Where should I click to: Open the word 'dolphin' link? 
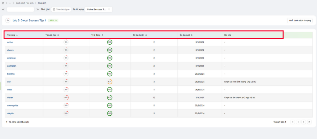pyautogui.click(x=11, y=113)
